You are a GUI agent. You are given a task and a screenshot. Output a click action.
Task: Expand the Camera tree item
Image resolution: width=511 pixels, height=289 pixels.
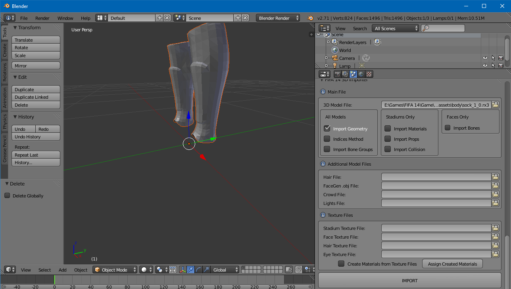coord(326,58)
